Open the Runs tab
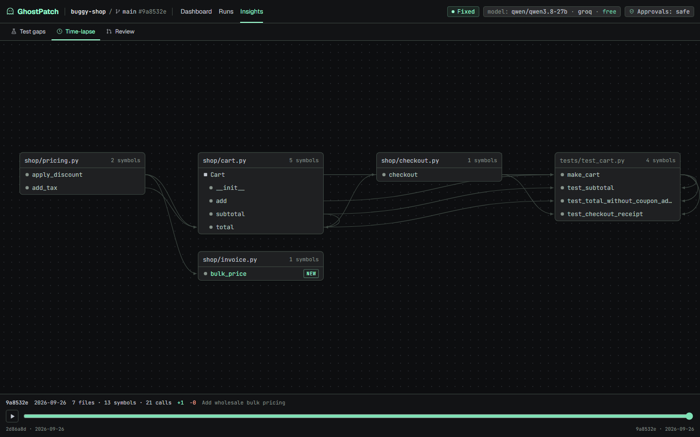Viewport: 700px width, 437px height. (x=226, y=12)
